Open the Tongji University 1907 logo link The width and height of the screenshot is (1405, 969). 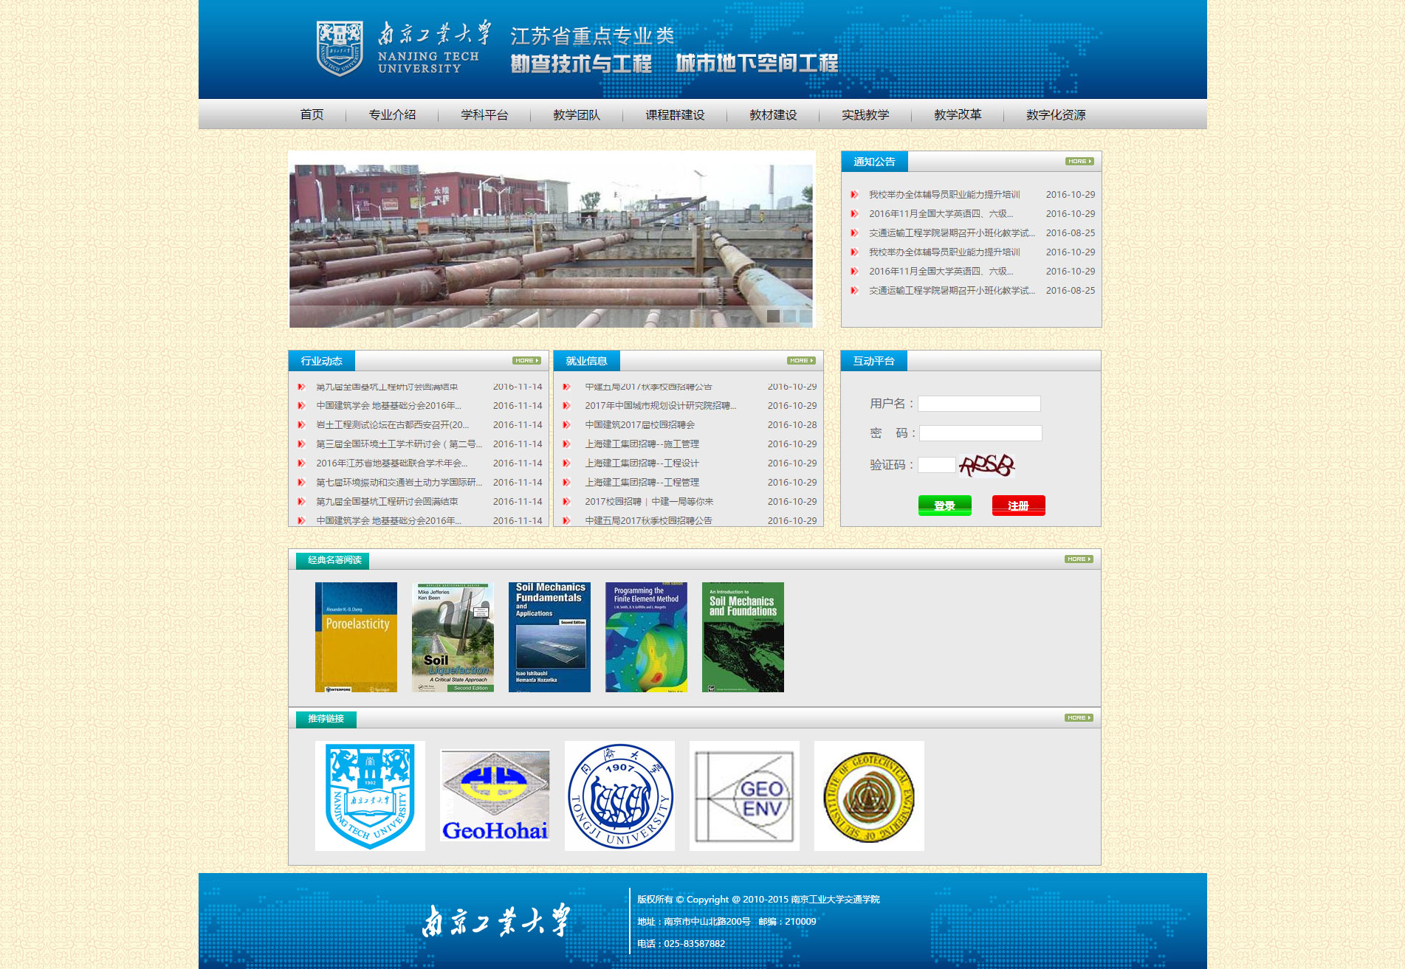[x=619, y=796]
